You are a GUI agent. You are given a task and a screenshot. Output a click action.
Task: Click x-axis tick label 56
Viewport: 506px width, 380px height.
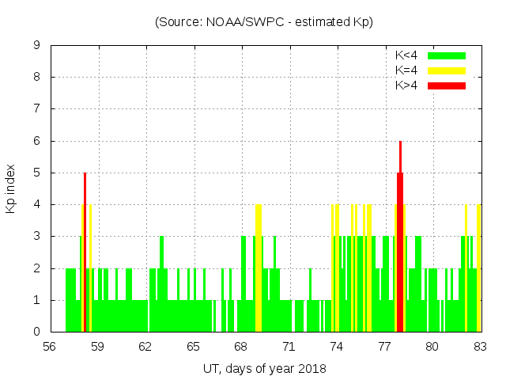pos(50,347)
